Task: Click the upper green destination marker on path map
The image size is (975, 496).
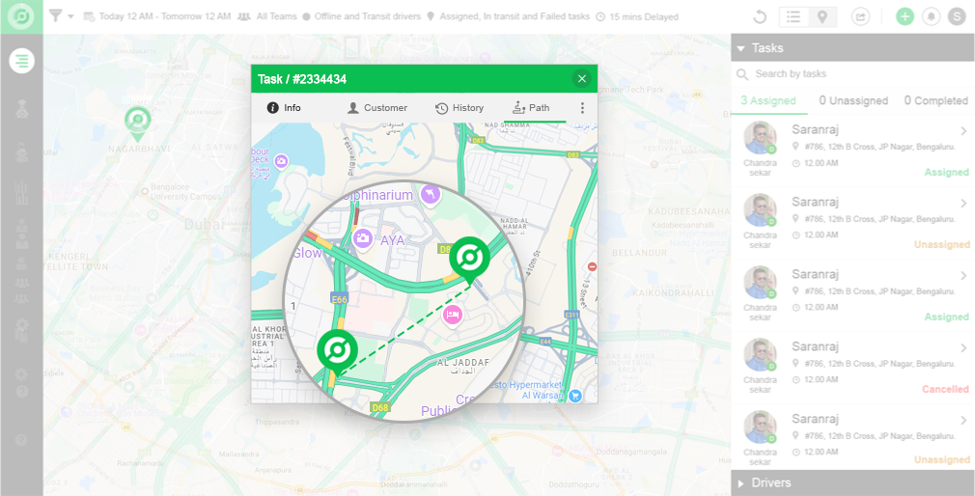Action: coord(469,261)
